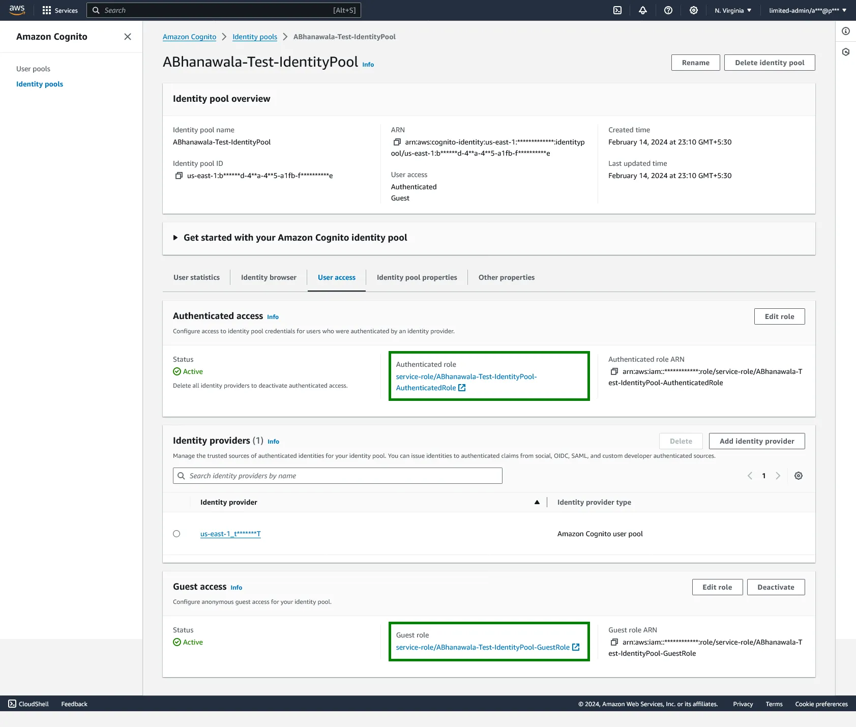This screenshot has height=727, width=856.
Task: Click the CloudShell icon in the footer
Action: click(x=12, y=704)
